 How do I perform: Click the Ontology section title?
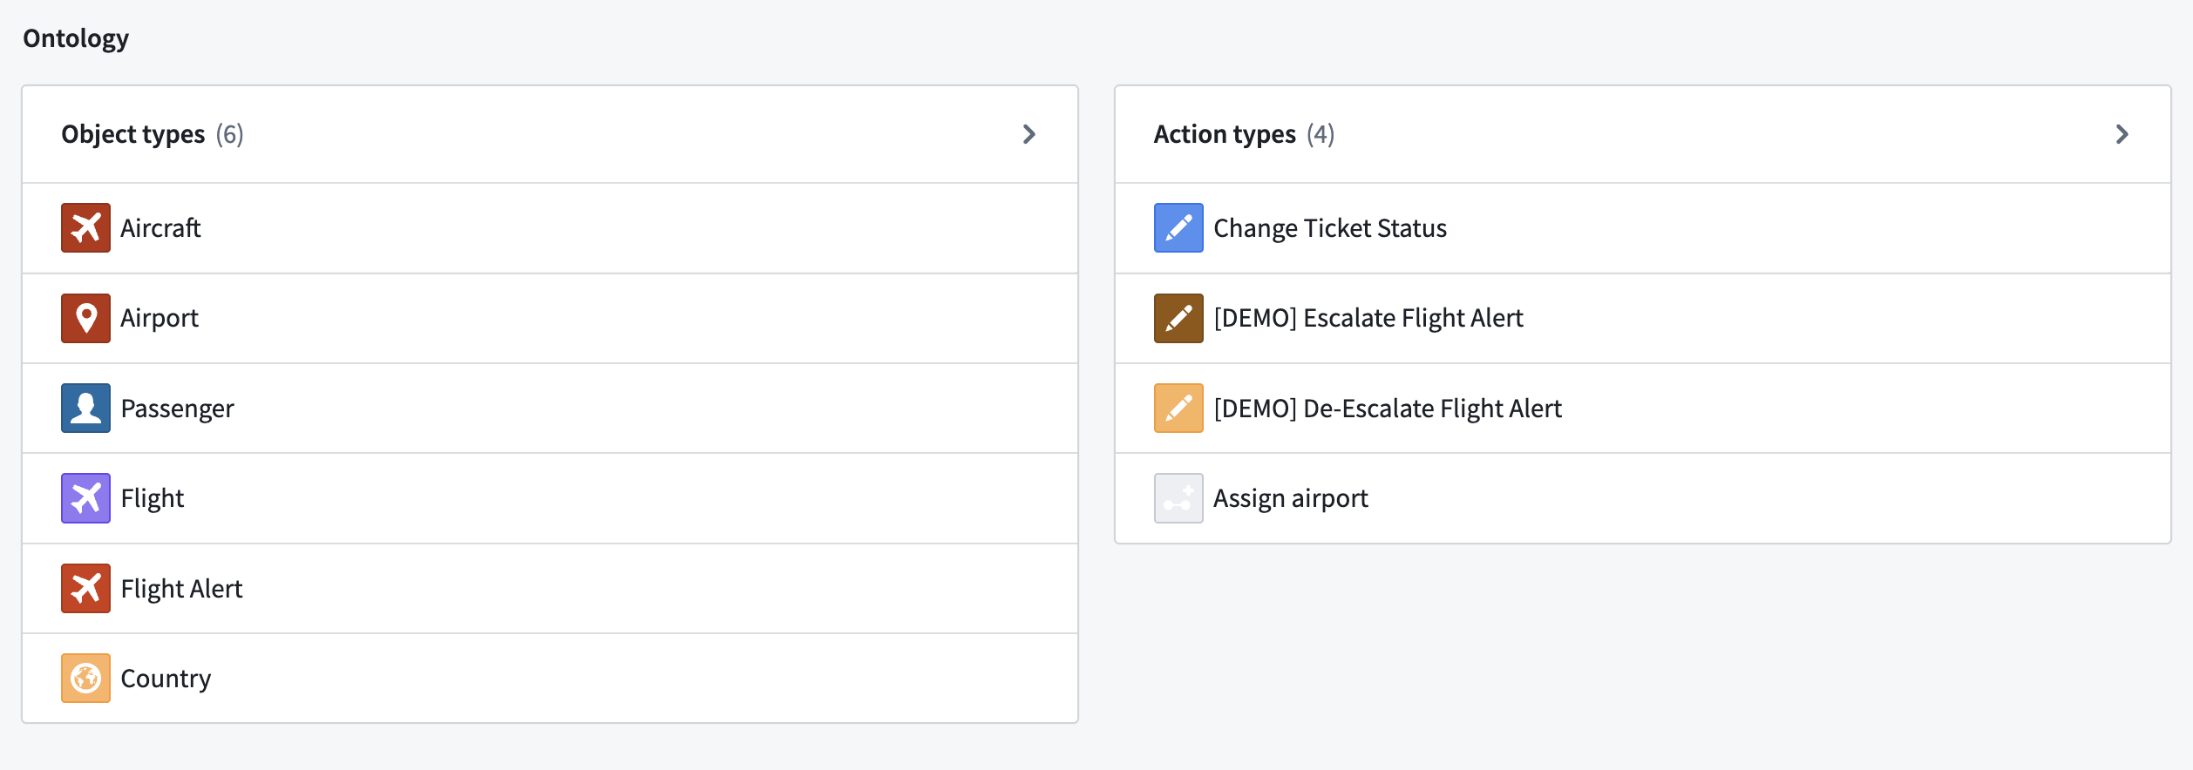click(x=76, y=38)
